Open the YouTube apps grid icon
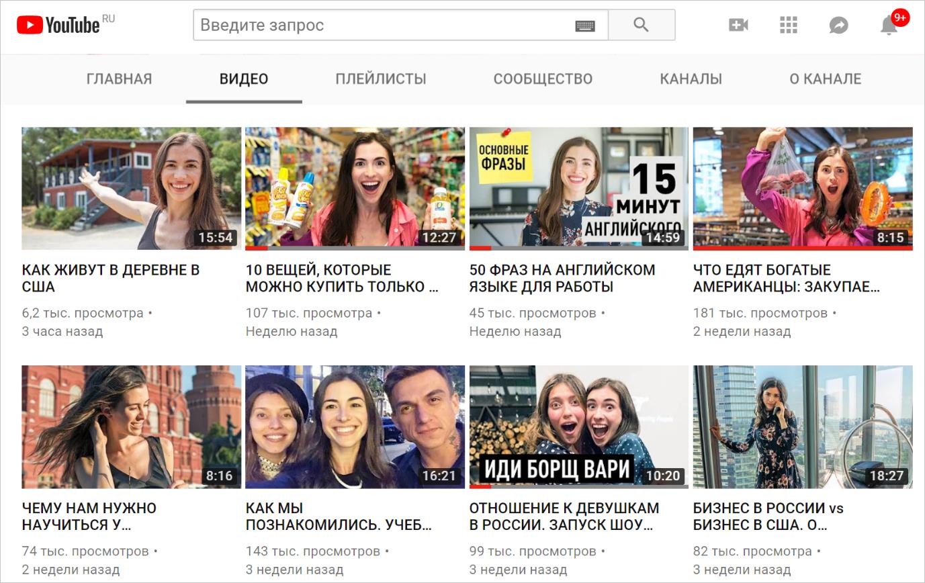 point(788,24)
